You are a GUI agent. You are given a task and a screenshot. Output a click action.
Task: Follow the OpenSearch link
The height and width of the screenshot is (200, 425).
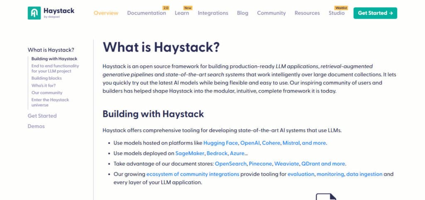coord(231,164)
